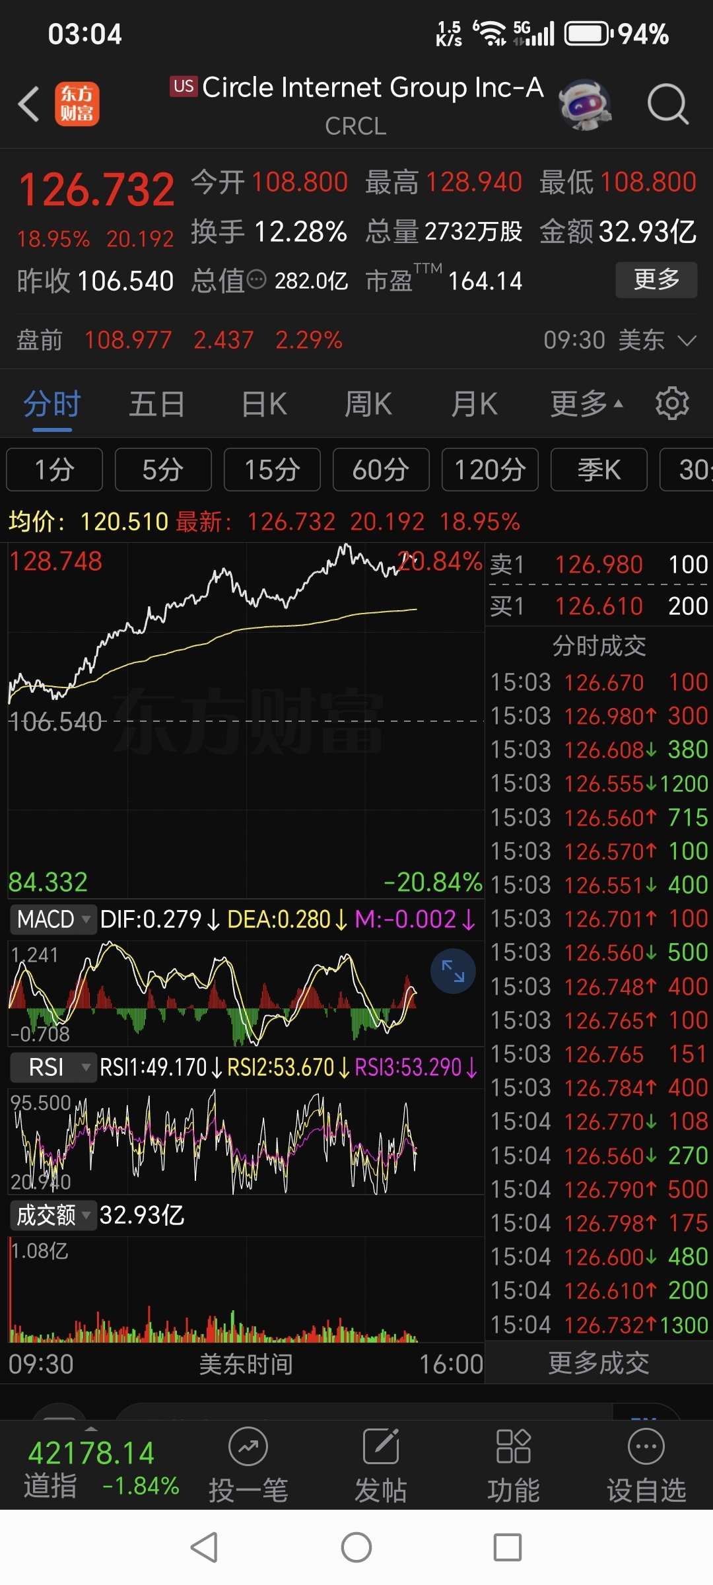This screenshot has height=1585, width=713.
Task: Tap the trade row 126.560 with volume 715
Action: (599, 817)
